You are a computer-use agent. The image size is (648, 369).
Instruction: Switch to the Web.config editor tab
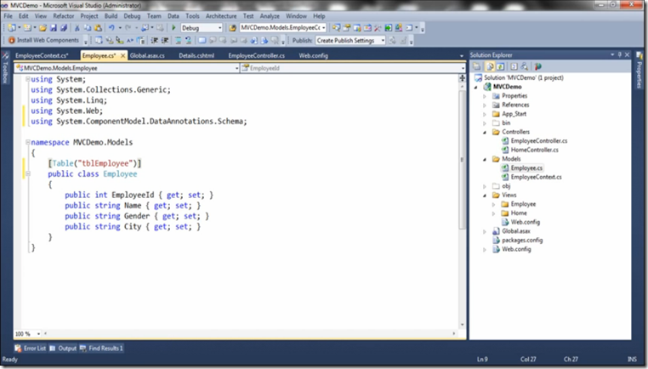(313, 55)
